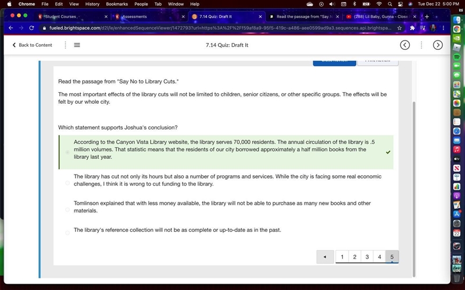Go to question page 2

tap(355, 257)
